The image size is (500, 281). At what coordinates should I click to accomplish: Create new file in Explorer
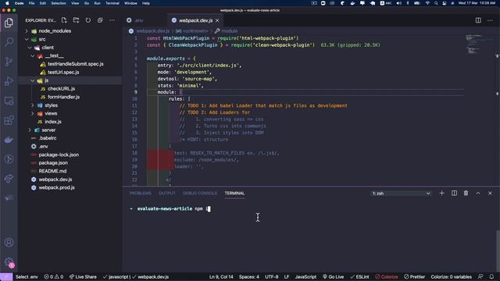64,20
